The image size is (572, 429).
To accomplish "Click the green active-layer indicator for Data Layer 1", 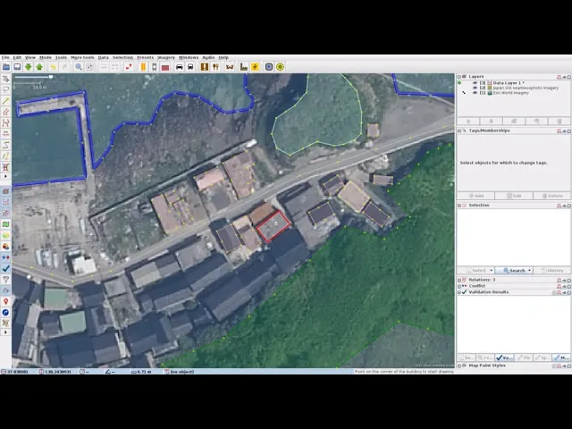I will click(x=459, y=83).
